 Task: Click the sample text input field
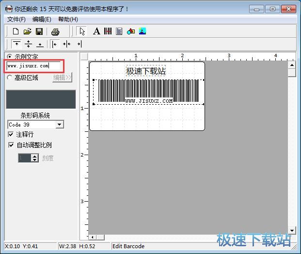(x=33, y=66)
